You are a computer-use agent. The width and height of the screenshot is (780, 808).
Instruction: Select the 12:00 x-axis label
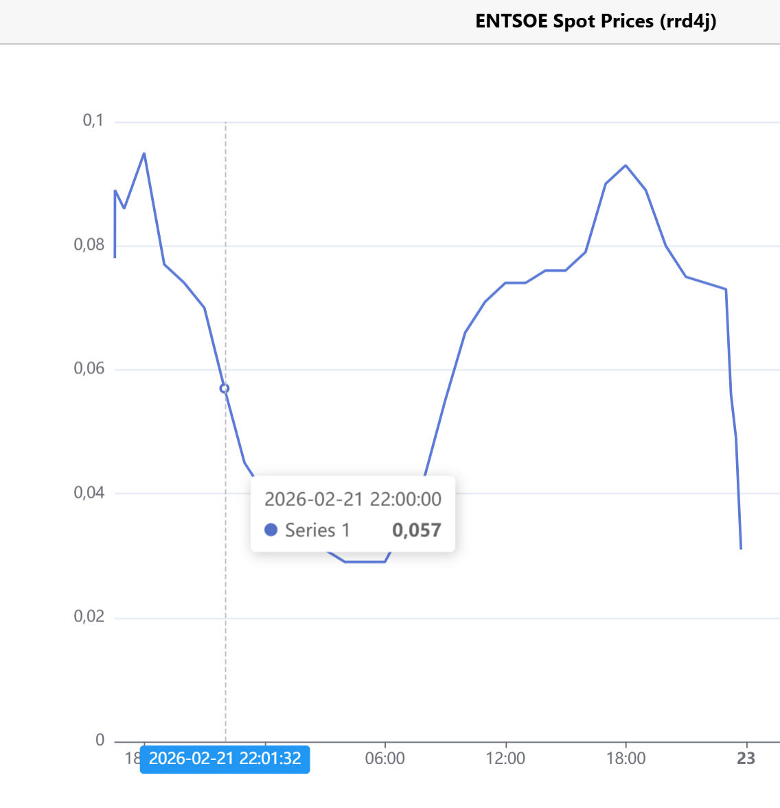[x=505, y=759]
